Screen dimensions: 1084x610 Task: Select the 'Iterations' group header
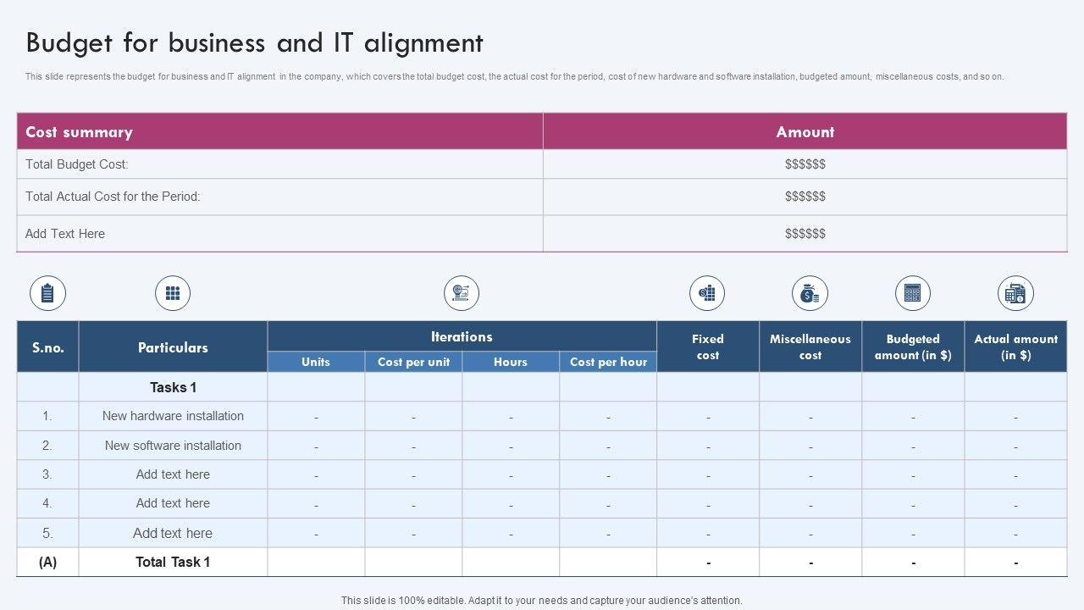point(462,336)
